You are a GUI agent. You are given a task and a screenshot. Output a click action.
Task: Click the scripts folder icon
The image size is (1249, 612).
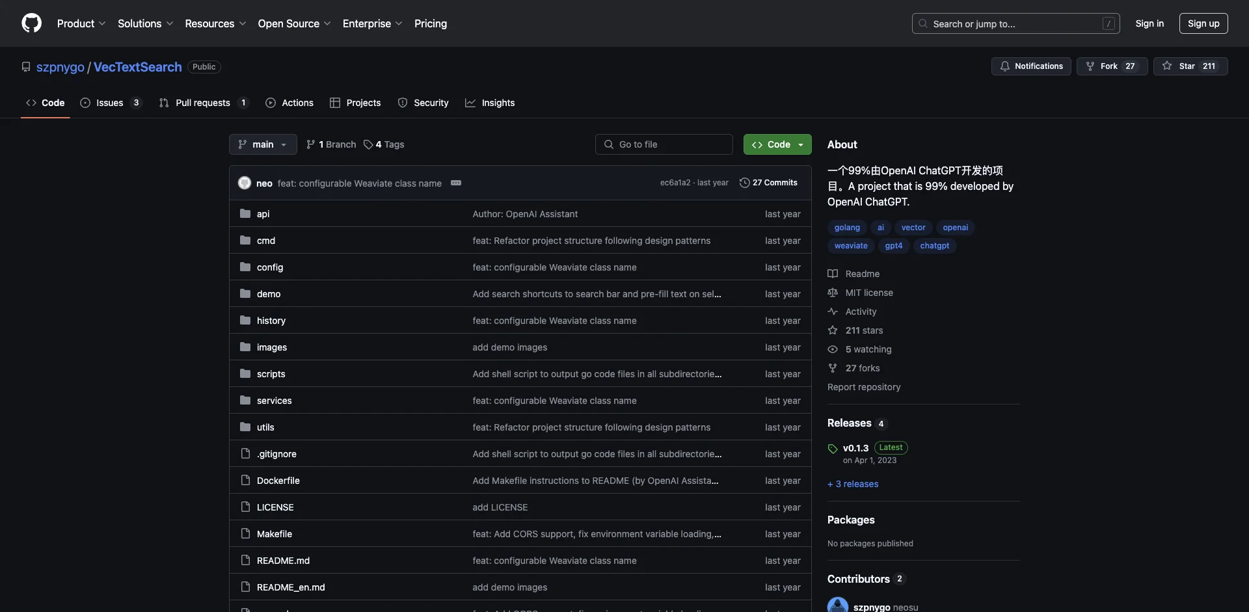(x=245, y=373)
